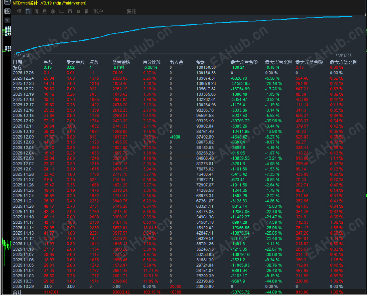
Task: Click the 日期 column header
Action: 18,62
